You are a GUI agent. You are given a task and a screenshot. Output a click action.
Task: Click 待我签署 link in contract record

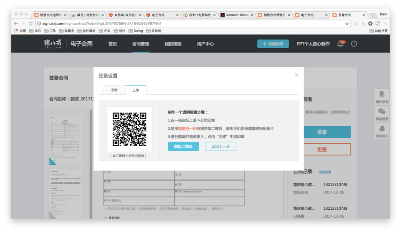[325, 172]
